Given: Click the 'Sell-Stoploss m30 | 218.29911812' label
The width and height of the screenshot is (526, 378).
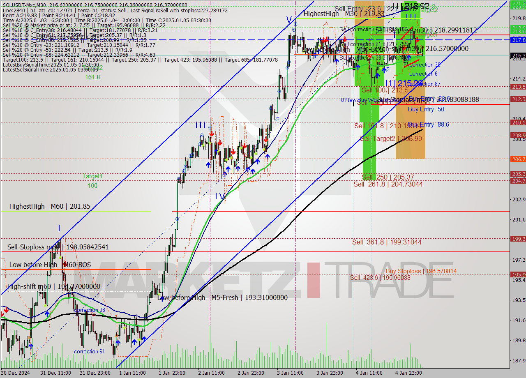Looking at the screenshot, I should (427, 30).
